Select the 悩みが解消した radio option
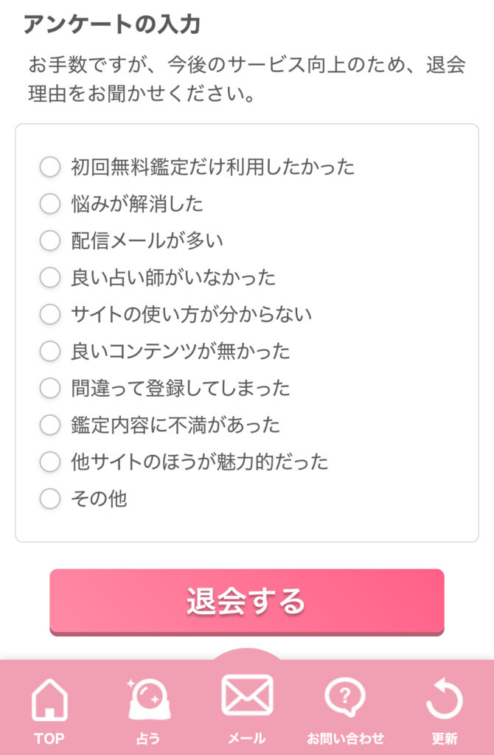Viewport: 494px width, 755px height. coord(50,203)
